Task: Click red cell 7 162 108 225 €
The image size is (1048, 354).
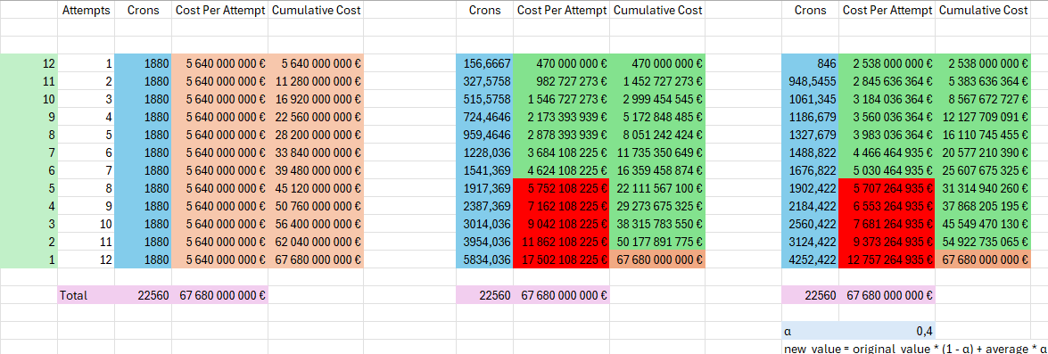Action: (561, 206)
